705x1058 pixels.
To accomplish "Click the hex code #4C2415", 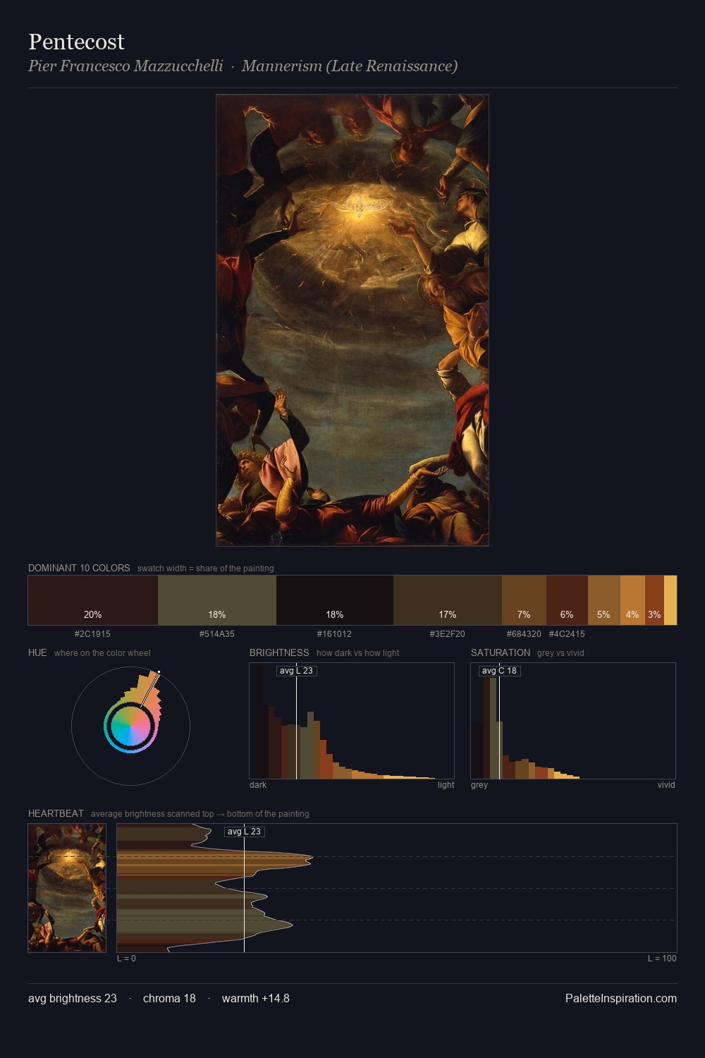I will (567, 634).
